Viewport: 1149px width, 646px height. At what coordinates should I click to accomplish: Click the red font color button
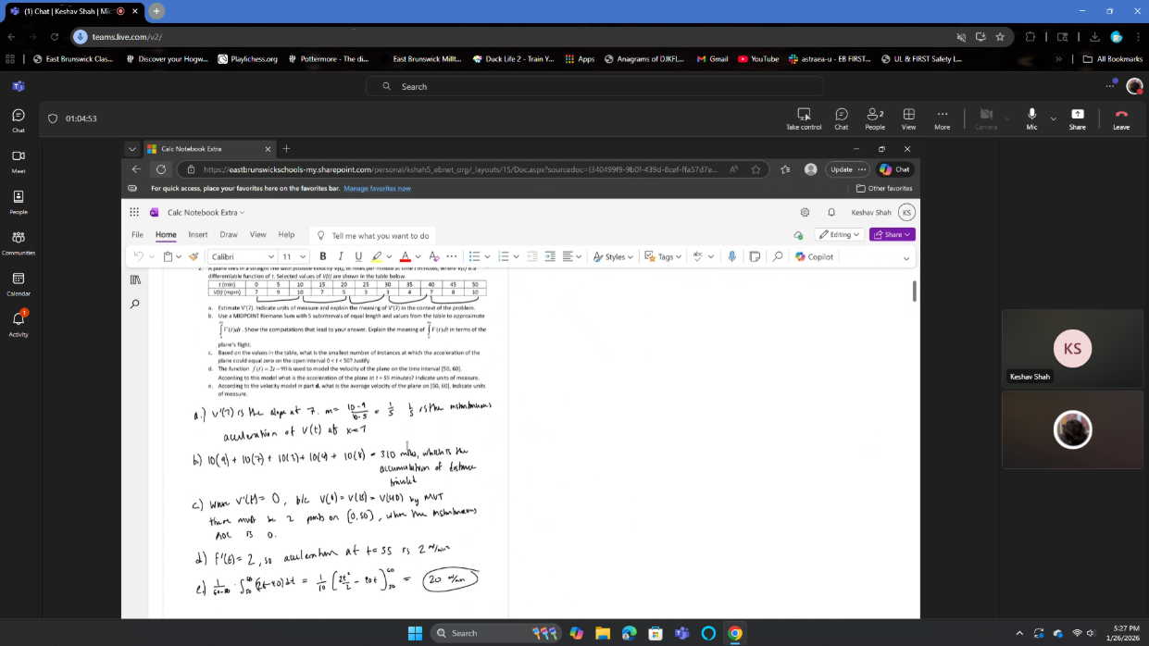point(405,256)
